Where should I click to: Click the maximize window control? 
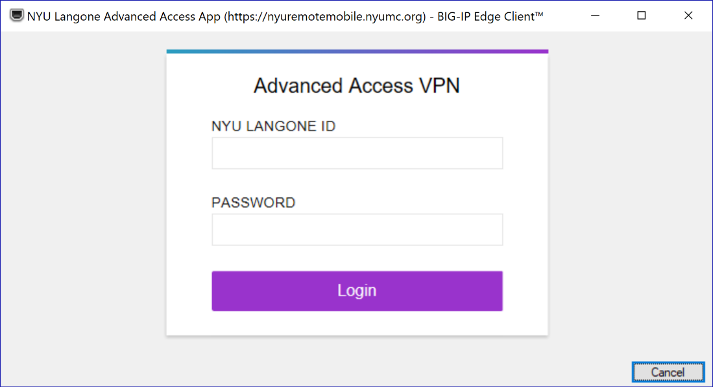641,15
